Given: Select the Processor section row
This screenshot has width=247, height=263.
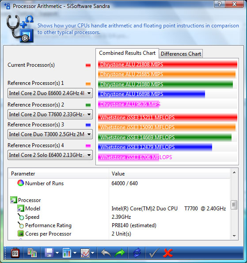Looking at the screenshot, I should 119,200.
